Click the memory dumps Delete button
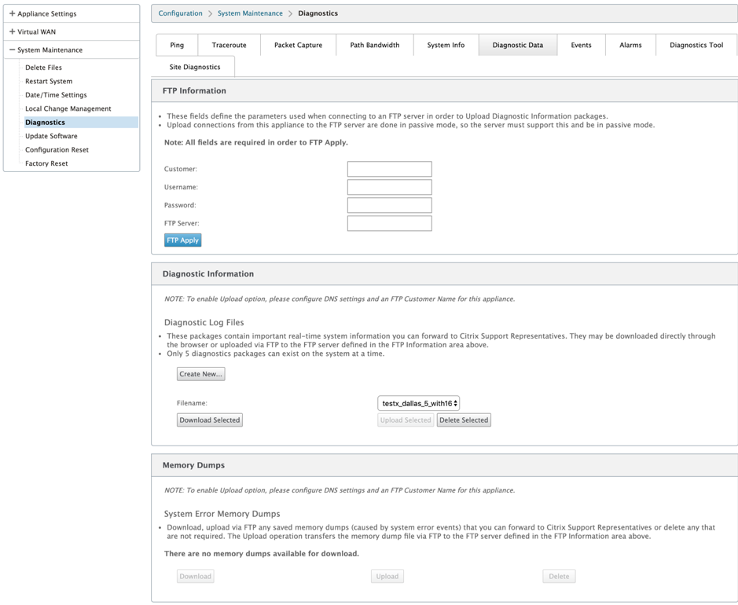Viewport: 738px width, 605px height. [559, 576]
